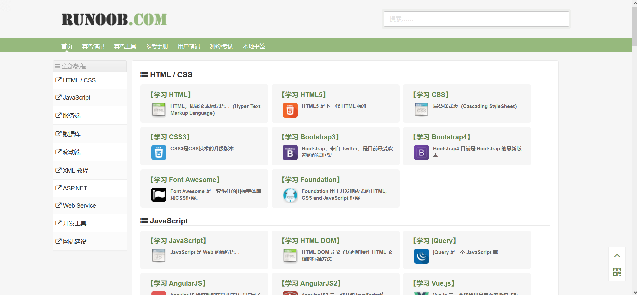
Task: Select 开发工具 in the sidebar
Action: coord(90,223)
